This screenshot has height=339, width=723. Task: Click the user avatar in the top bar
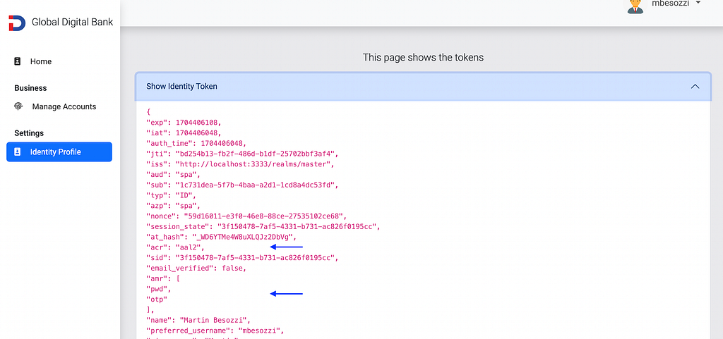pos(635,5)
